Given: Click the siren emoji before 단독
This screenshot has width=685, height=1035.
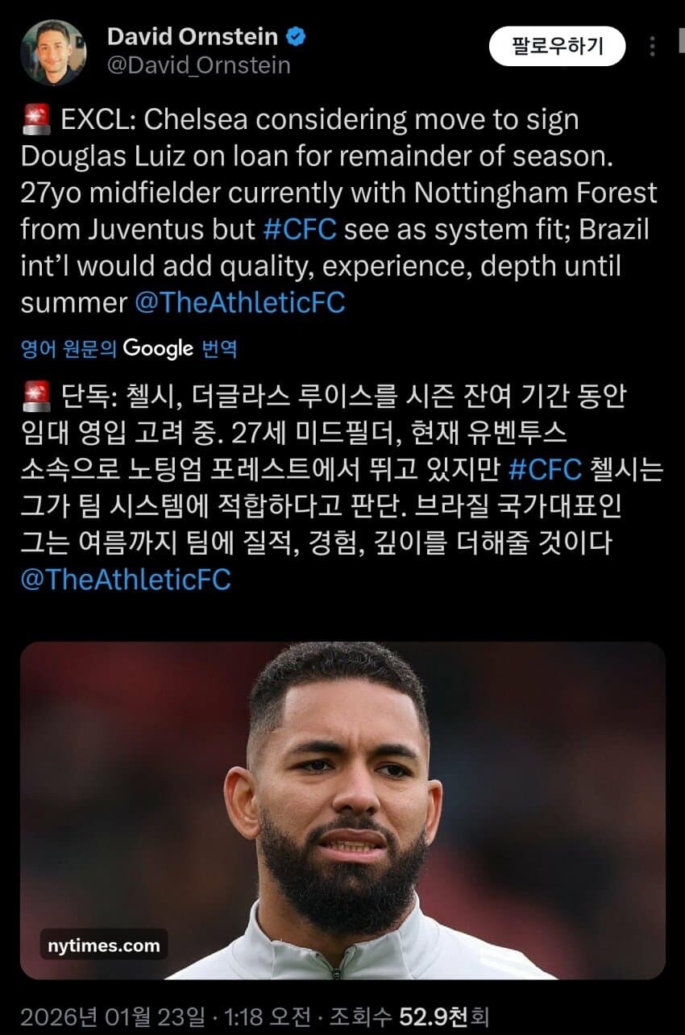Looking at the screenshot, I should [x=35, y=397].
